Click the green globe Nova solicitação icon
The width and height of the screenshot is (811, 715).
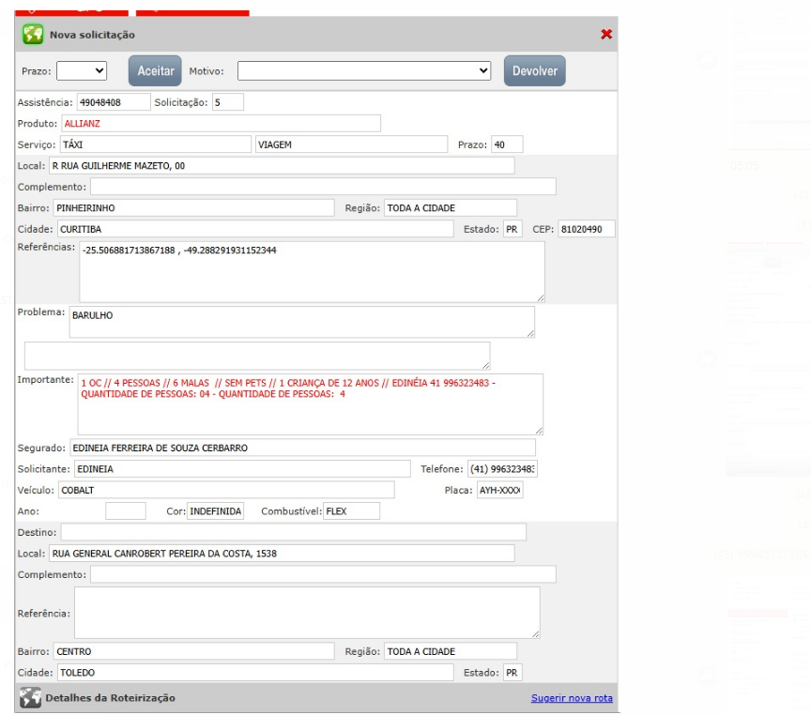click(x=33, y=35)
